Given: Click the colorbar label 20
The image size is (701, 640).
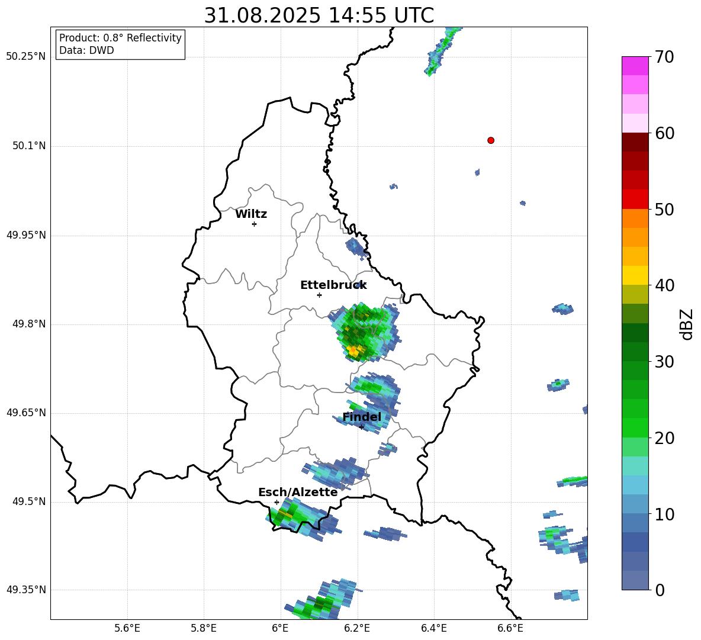Looking at the screenshot, I should point(664,438).
